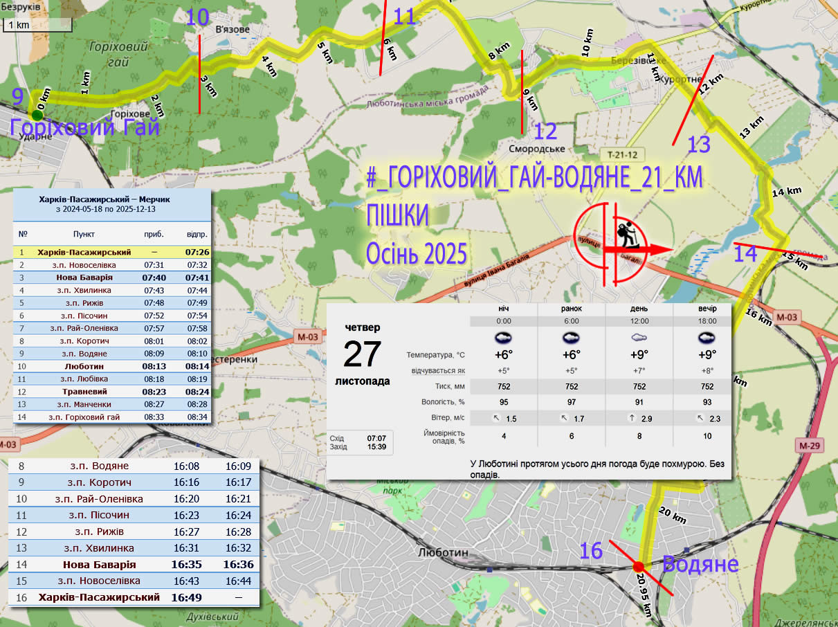Click the daytime (день) light cloud icon
The image size is (838, 627).
pyautogui.click(x=639, y=338)
